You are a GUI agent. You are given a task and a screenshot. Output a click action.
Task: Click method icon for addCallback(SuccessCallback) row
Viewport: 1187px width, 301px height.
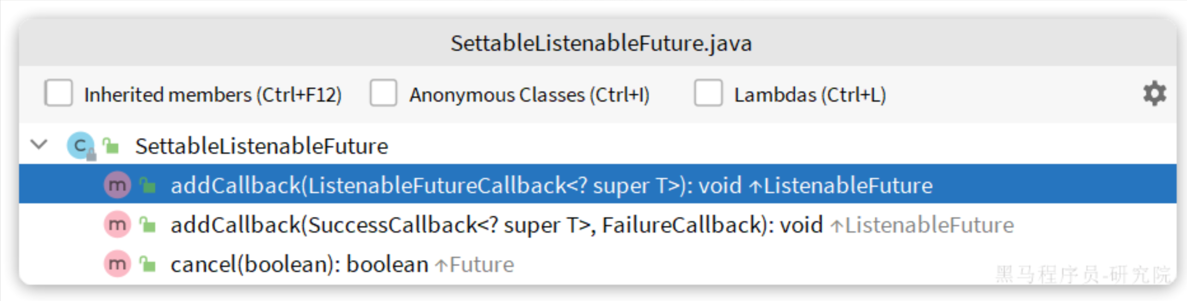(117, 225)
